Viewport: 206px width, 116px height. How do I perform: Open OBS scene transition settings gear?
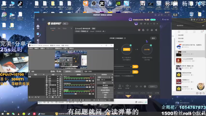pyautogui.click(x=112, y=77)
